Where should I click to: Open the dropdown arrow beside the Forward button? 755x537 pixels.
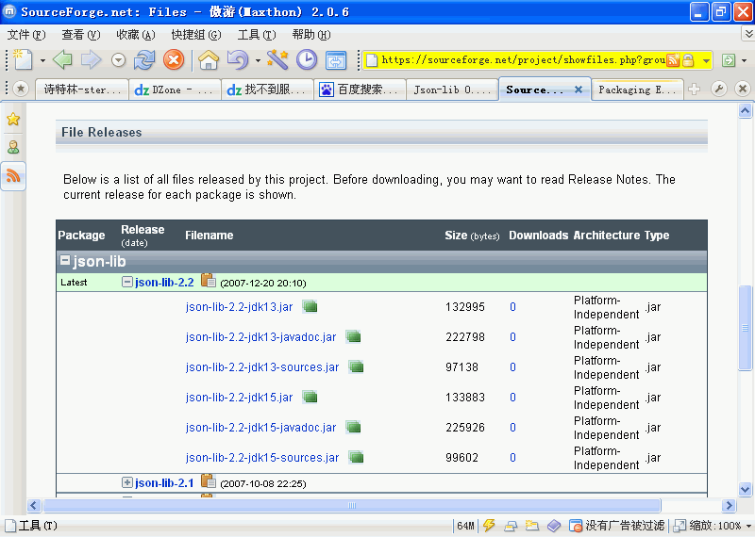pyautogui.click(x=118, y=60)
